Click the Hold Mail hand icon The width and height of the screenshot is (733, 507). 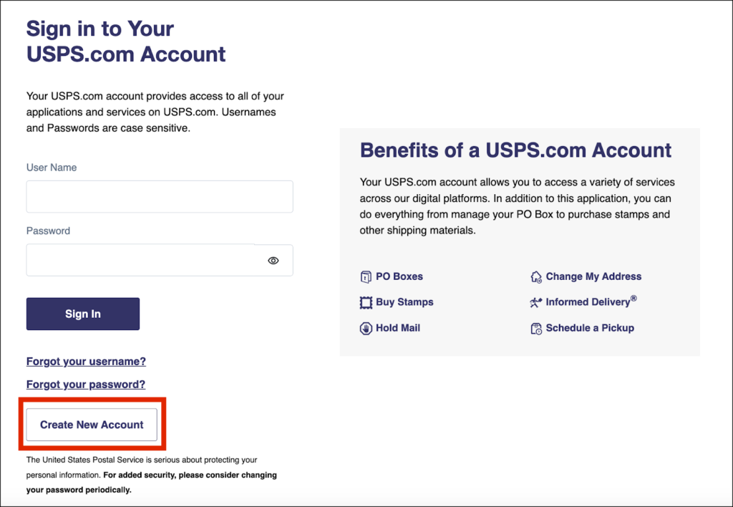(366, 328)
